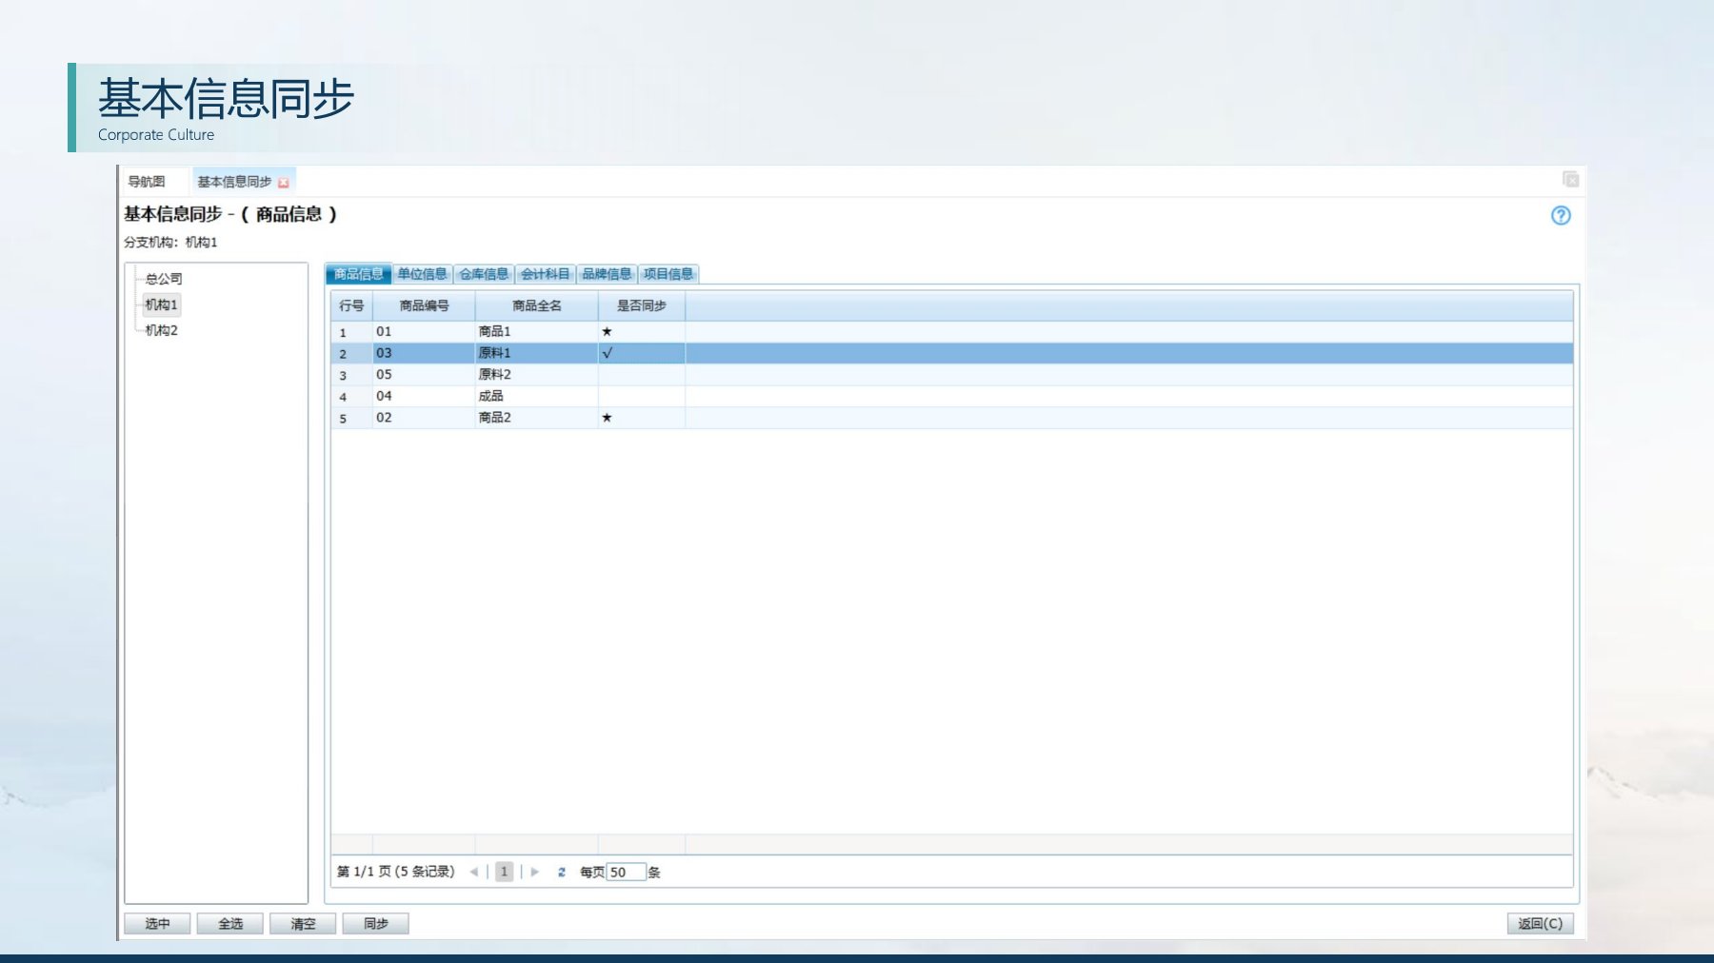Select 总公司 in the organization tree
The height and width of the screenshot is (963, 1714).
click(x=164, y=279)
